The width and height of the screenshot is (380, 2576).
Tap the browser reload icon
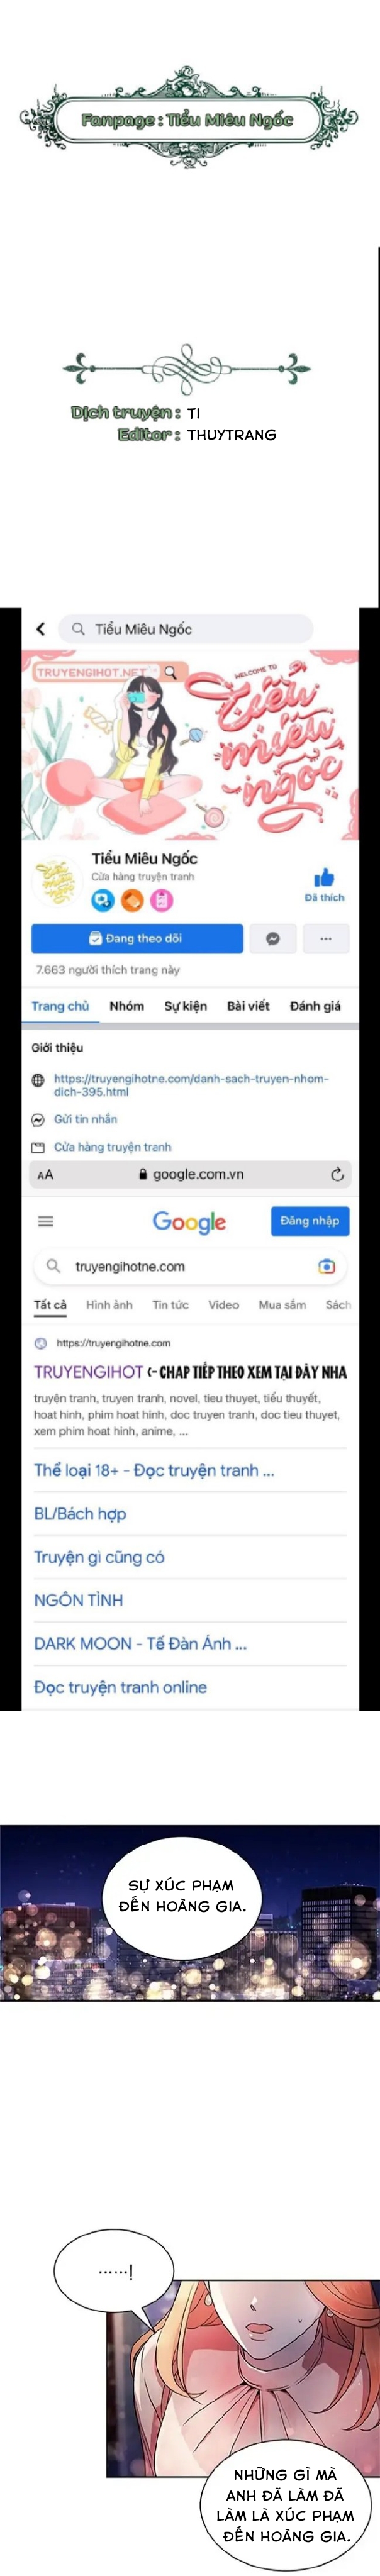click(337, 1174)
